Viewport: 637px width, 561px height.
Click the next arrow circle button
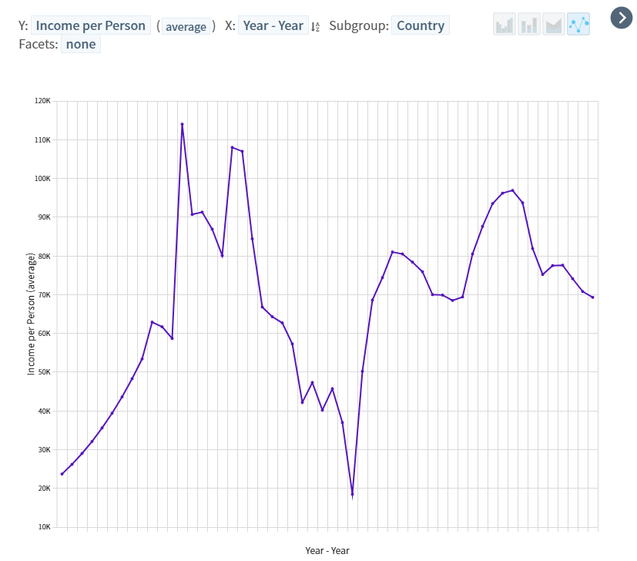tap(622, 18)
